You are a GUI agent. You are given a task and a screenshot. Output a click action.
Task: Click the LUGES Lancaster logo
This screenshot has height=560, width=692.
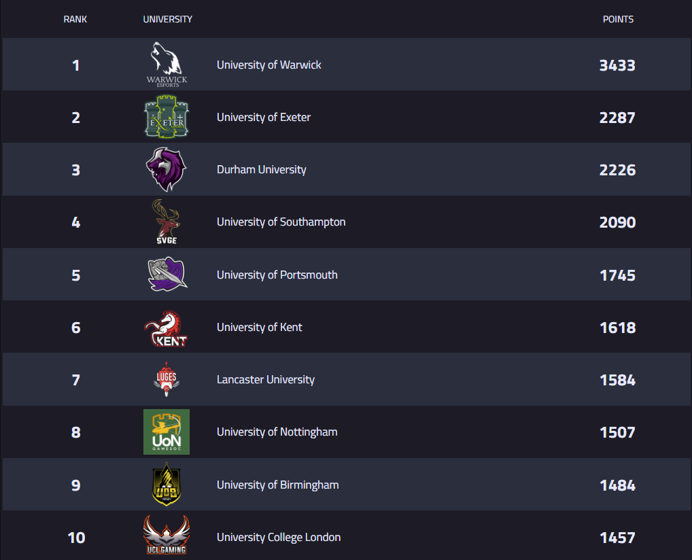[x=167, y=379]
